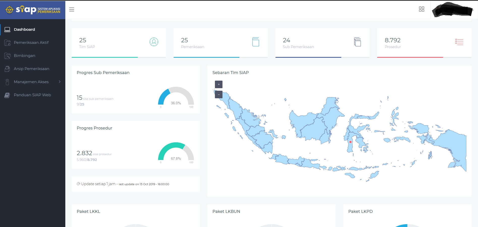478x227 pixels.
Task: Go to Pemeriksaan Aktif menu
Action: [x=31, y=43]
